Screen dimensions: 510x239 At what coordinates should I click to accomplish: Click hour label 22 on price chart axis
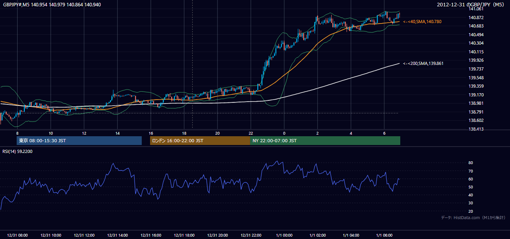251,133
